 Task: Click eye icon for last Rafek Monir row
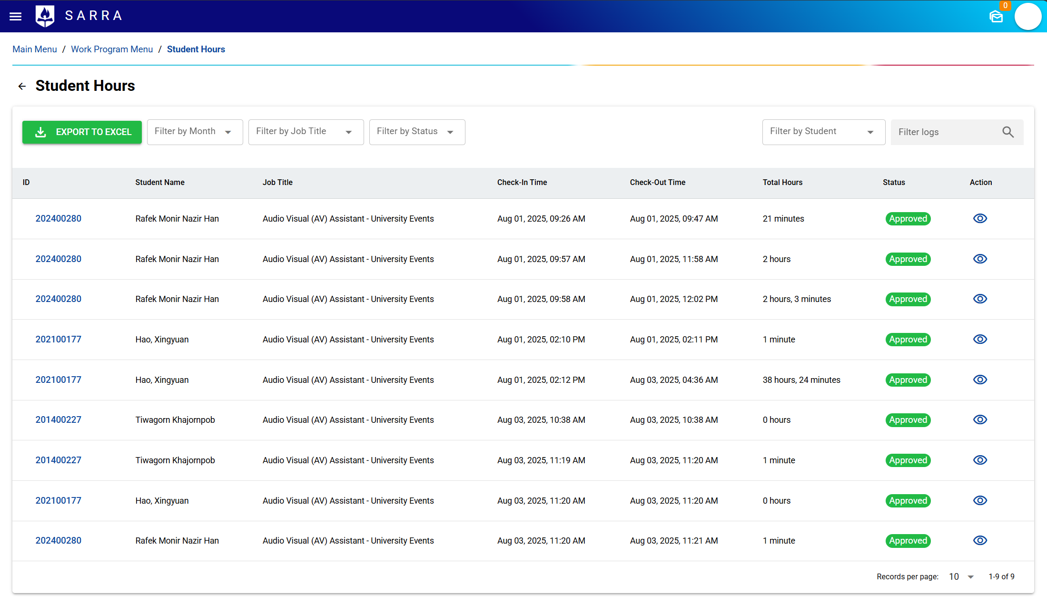click(980, 541)
